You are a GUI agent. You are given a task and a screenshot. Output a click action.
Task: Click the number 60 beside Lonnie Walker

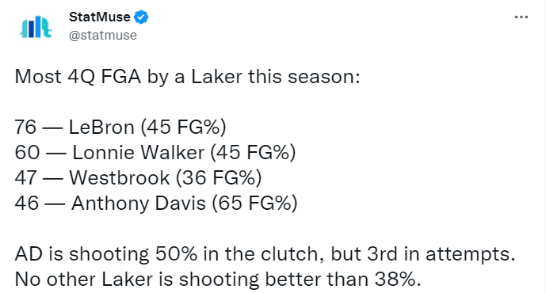pos(27,152)
